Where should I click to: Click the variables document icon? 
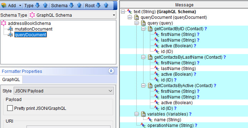143,114
